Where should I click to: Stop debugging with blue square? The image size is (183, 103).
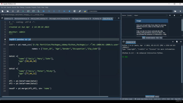click(69, 11)
